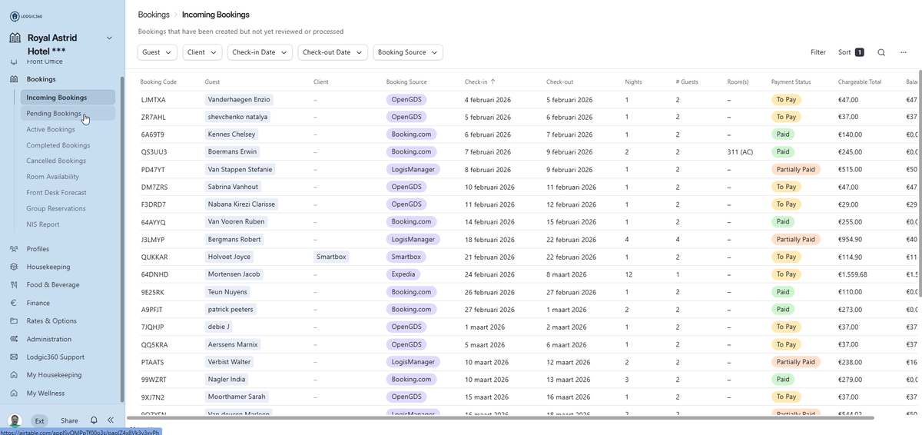Click chargeable total €954,90
Viewport: 922px width, 435px height.
(850, 239)
